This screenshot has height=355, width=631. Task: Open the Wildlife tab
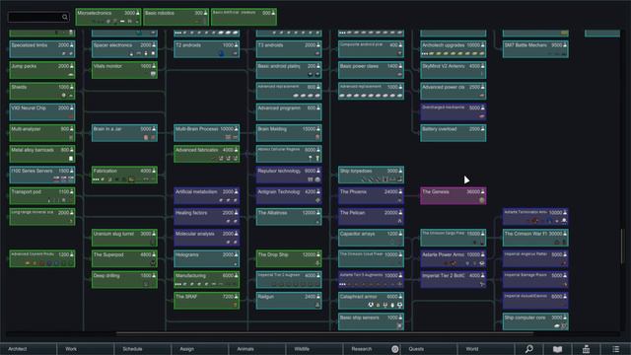(x=315, y=349)
